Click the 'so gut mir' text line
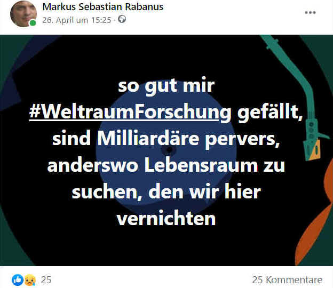The height and width of the screenshot is (288, 333). point(166,86)
